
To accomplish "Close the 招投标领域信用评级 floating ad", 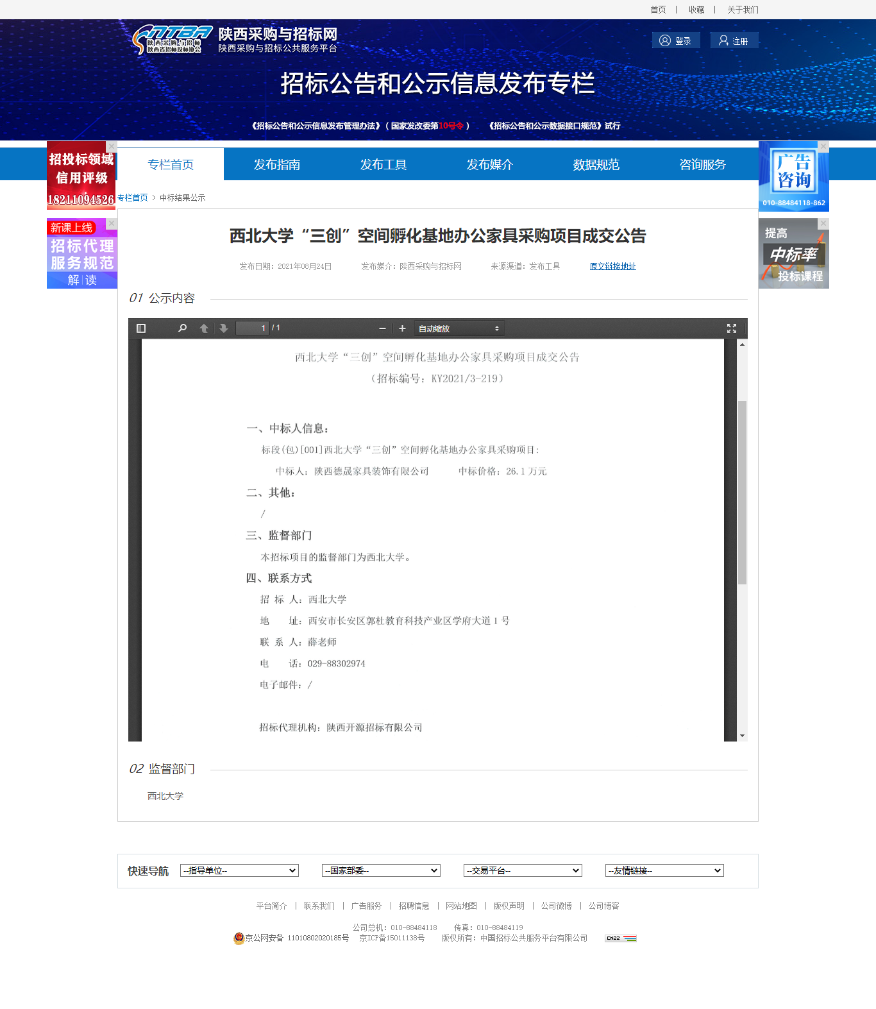I will (x=112, y=146).
